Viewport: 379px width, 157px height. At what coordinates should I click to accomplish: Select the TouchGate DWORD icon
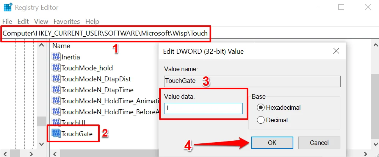(56, 133)
